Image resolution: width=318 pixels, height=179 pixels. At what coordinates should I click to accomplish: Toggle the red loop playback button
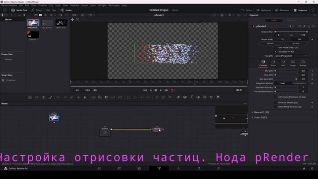click(x=173, y=90)
